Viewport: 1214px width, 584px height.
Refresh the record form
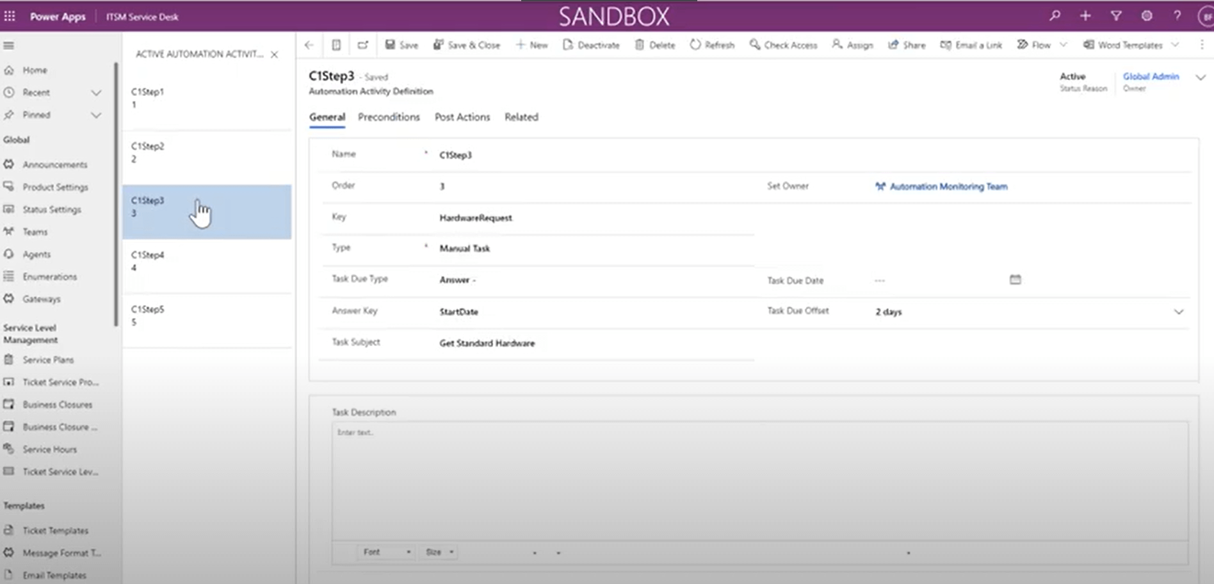(x=712, y=45)
